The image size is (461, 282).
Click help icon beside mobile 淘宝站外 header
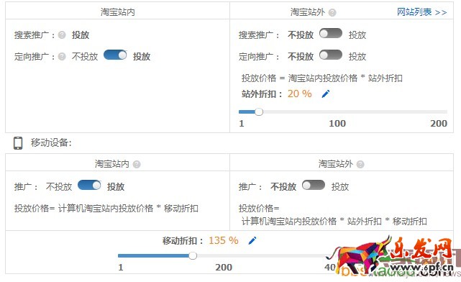(360, 164)
